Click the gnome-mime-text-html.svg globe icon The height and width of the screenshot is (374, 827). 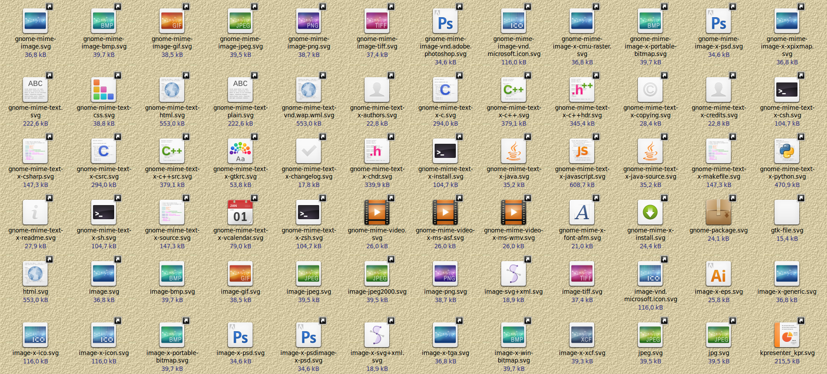[172, 90]
